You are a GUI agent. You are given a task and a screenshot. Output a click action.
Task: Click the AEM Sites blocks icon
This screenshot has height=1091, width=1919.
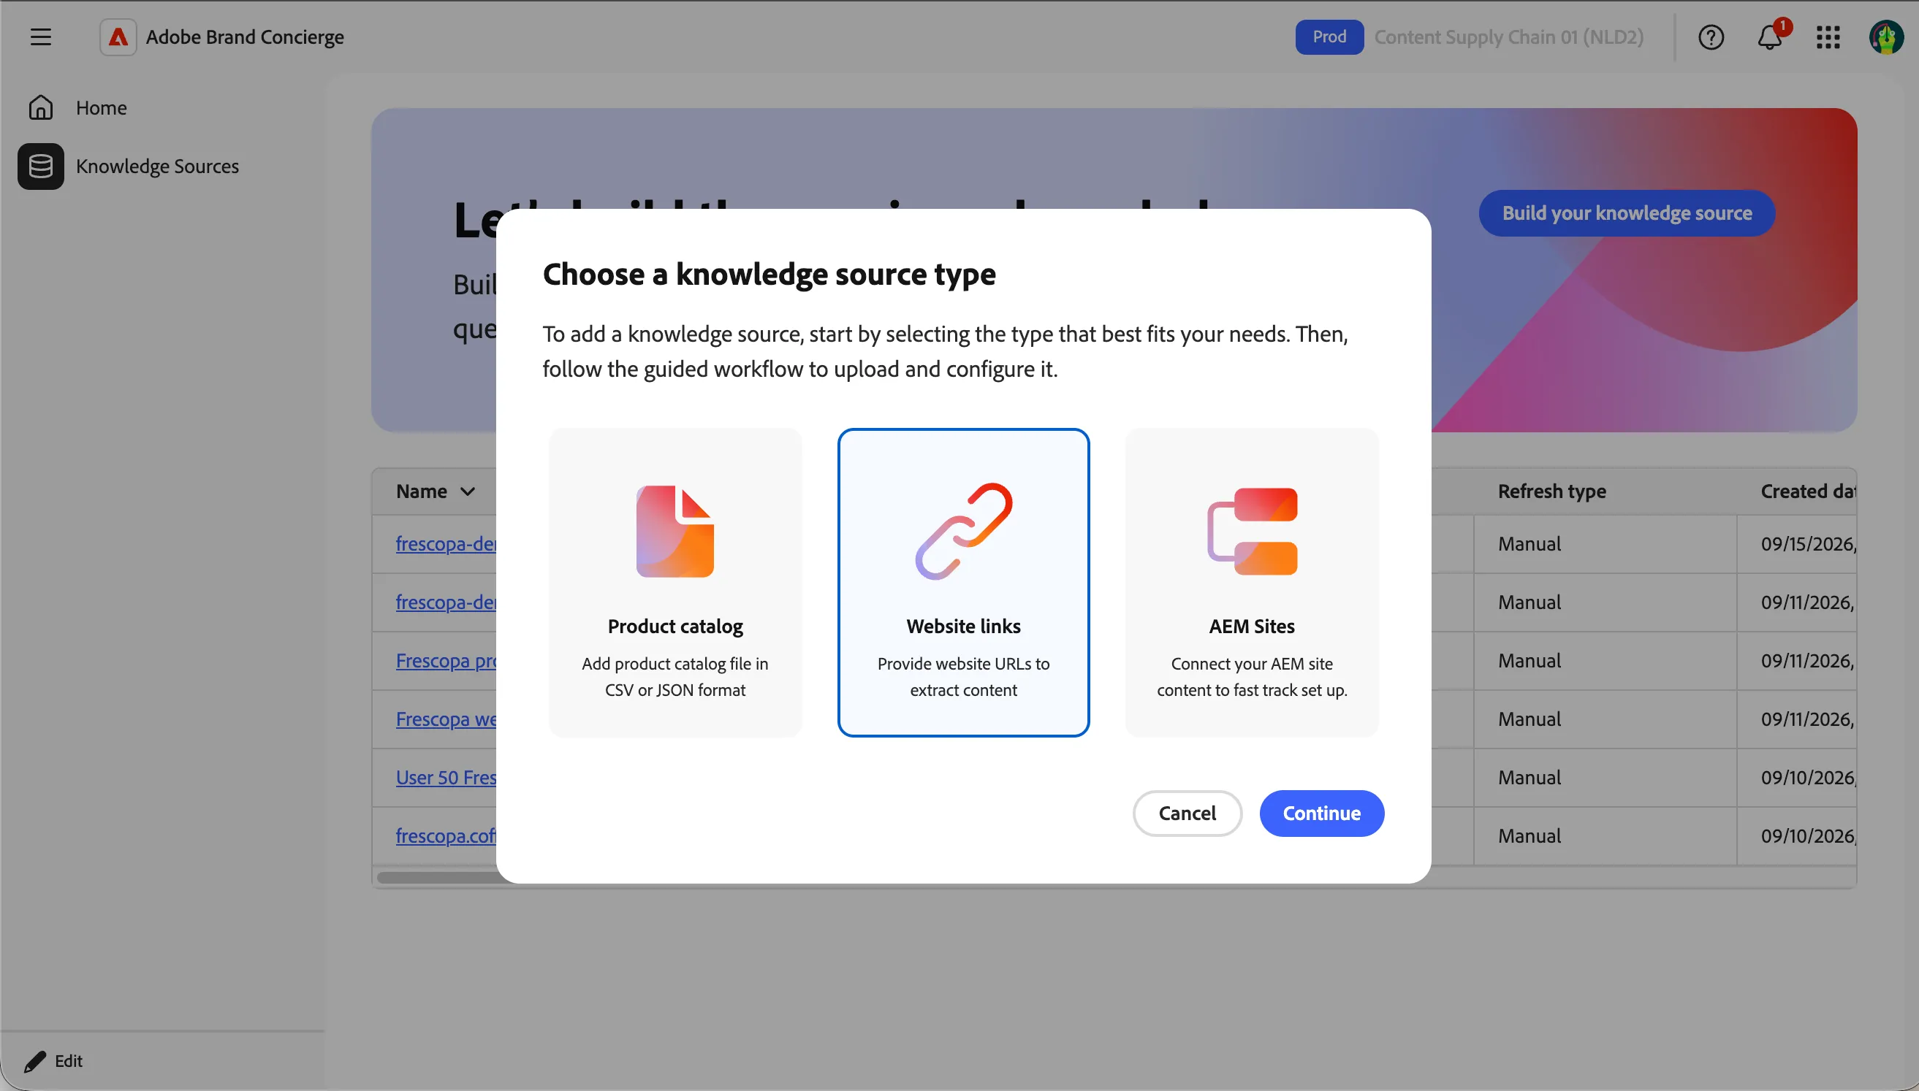pos(1252,532)
